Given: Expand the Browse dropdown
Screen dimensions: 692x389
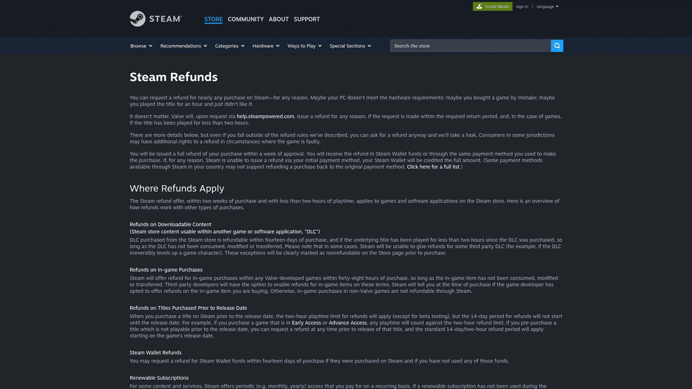Looking at the screenshot, I should pyautogui.click(x=141, y=46).
